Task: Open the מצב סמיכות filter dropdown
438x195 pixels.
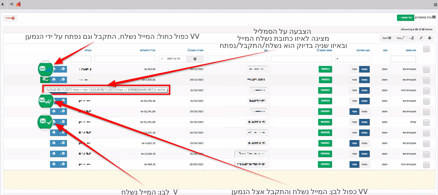Action: (352, 59)
